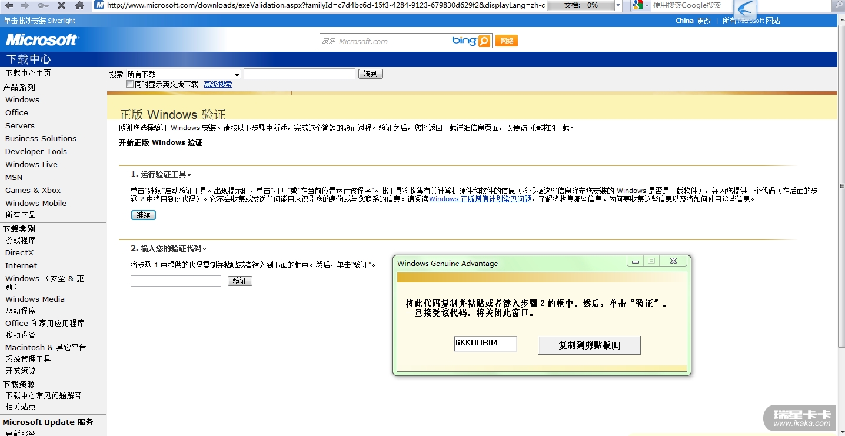This screenshot has width=845, height=436.
Task: Click the 复制到剪贴板(L) button
Action: pos(590,345)
